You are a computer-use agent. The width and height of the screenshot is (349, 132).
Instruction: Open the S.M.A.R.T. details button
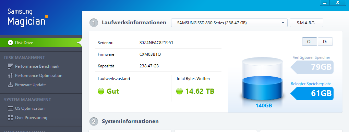tap(306, 23)
